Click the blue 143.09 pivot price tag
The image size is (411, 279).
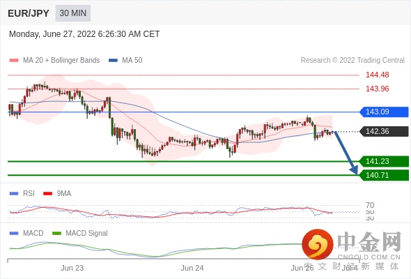384,112
